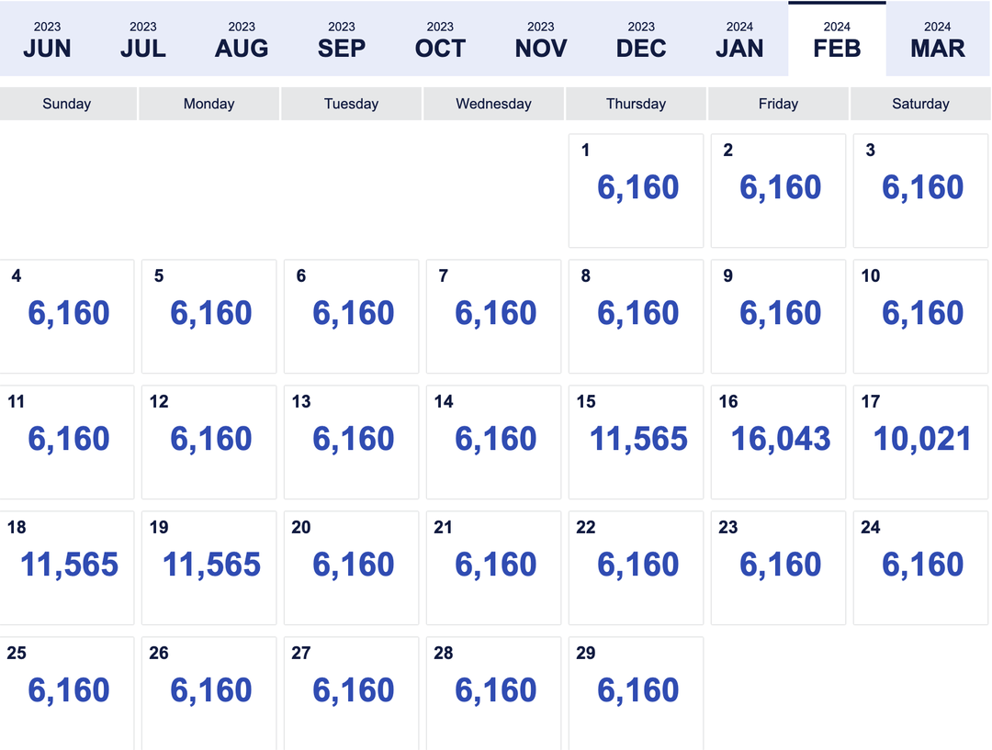The height and width of the screenshot is (750, 992).
Task: Click the Wednesday column header
Action: point(493,104)
